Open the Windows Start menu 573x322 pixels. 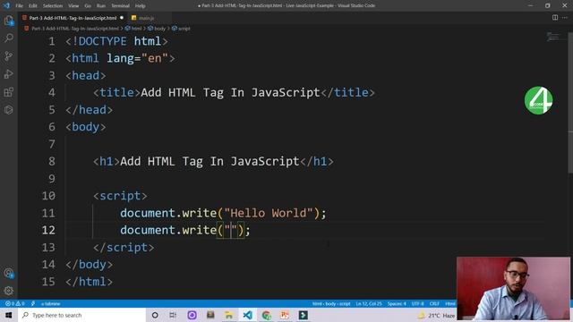point(9,315)
